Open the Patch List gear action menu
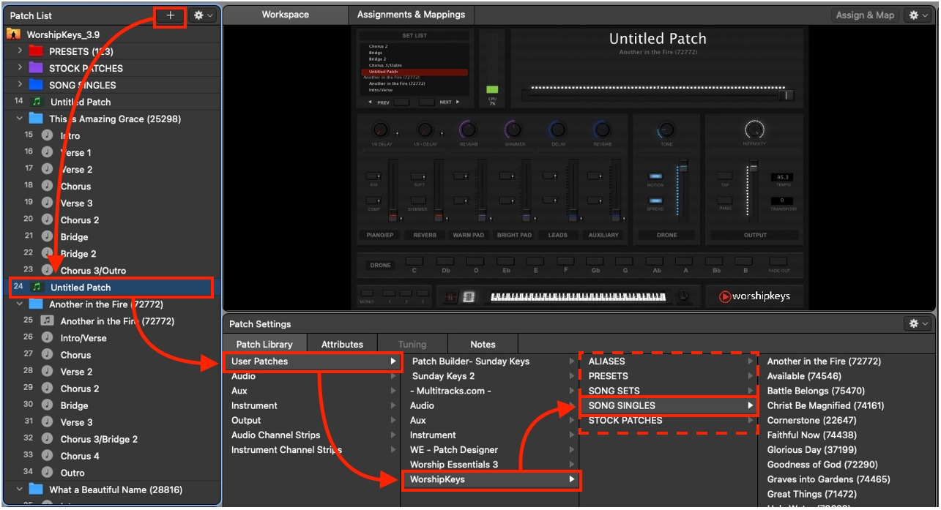The image size is (941, 510). click(204, 15)
